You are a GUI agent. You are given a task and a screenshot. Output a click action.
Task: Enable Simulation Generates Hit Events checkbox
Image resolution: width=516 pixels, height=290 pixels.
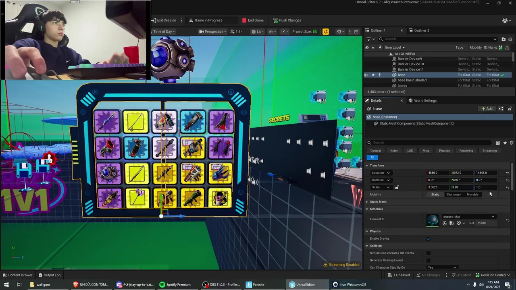429,253
